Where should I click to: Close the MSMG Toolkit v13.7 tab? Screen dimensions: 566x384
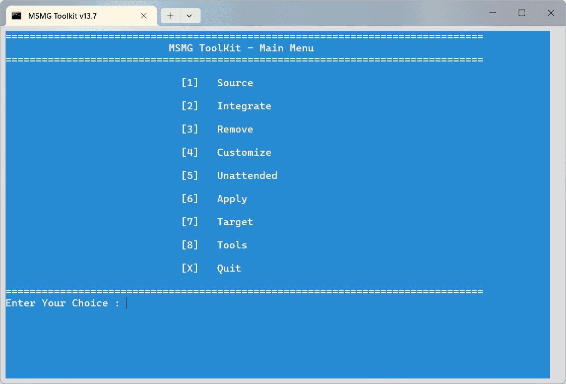[144, 16]
